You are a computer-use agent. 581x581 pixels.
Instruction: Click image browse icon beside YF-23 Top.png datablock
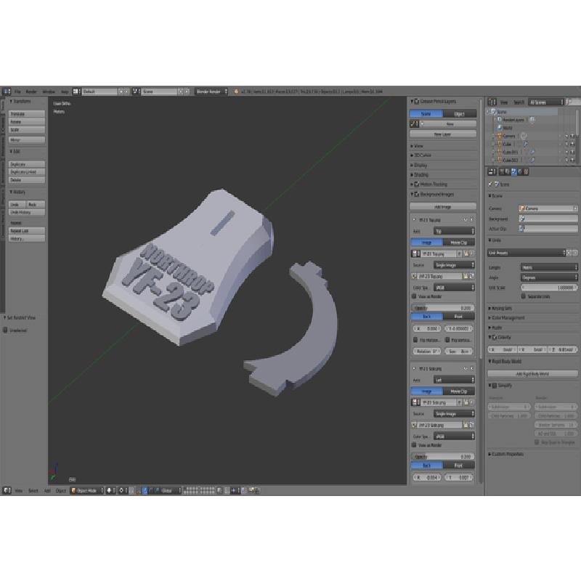(x=415, y=253)
